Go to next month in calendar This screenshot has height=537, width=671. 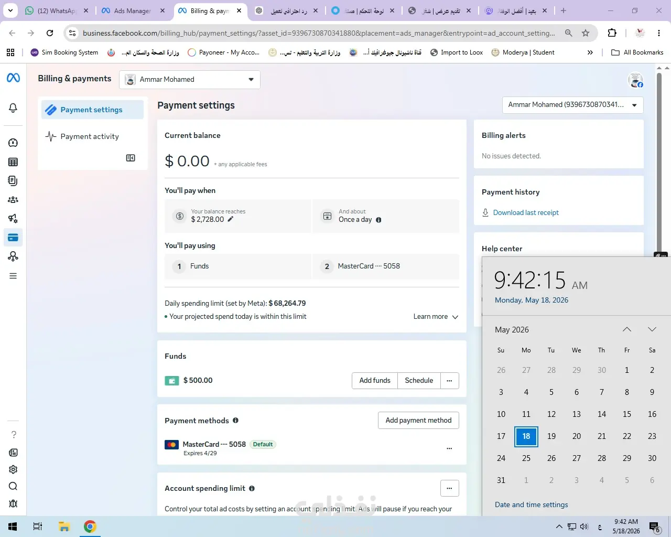tap(652, 329)
